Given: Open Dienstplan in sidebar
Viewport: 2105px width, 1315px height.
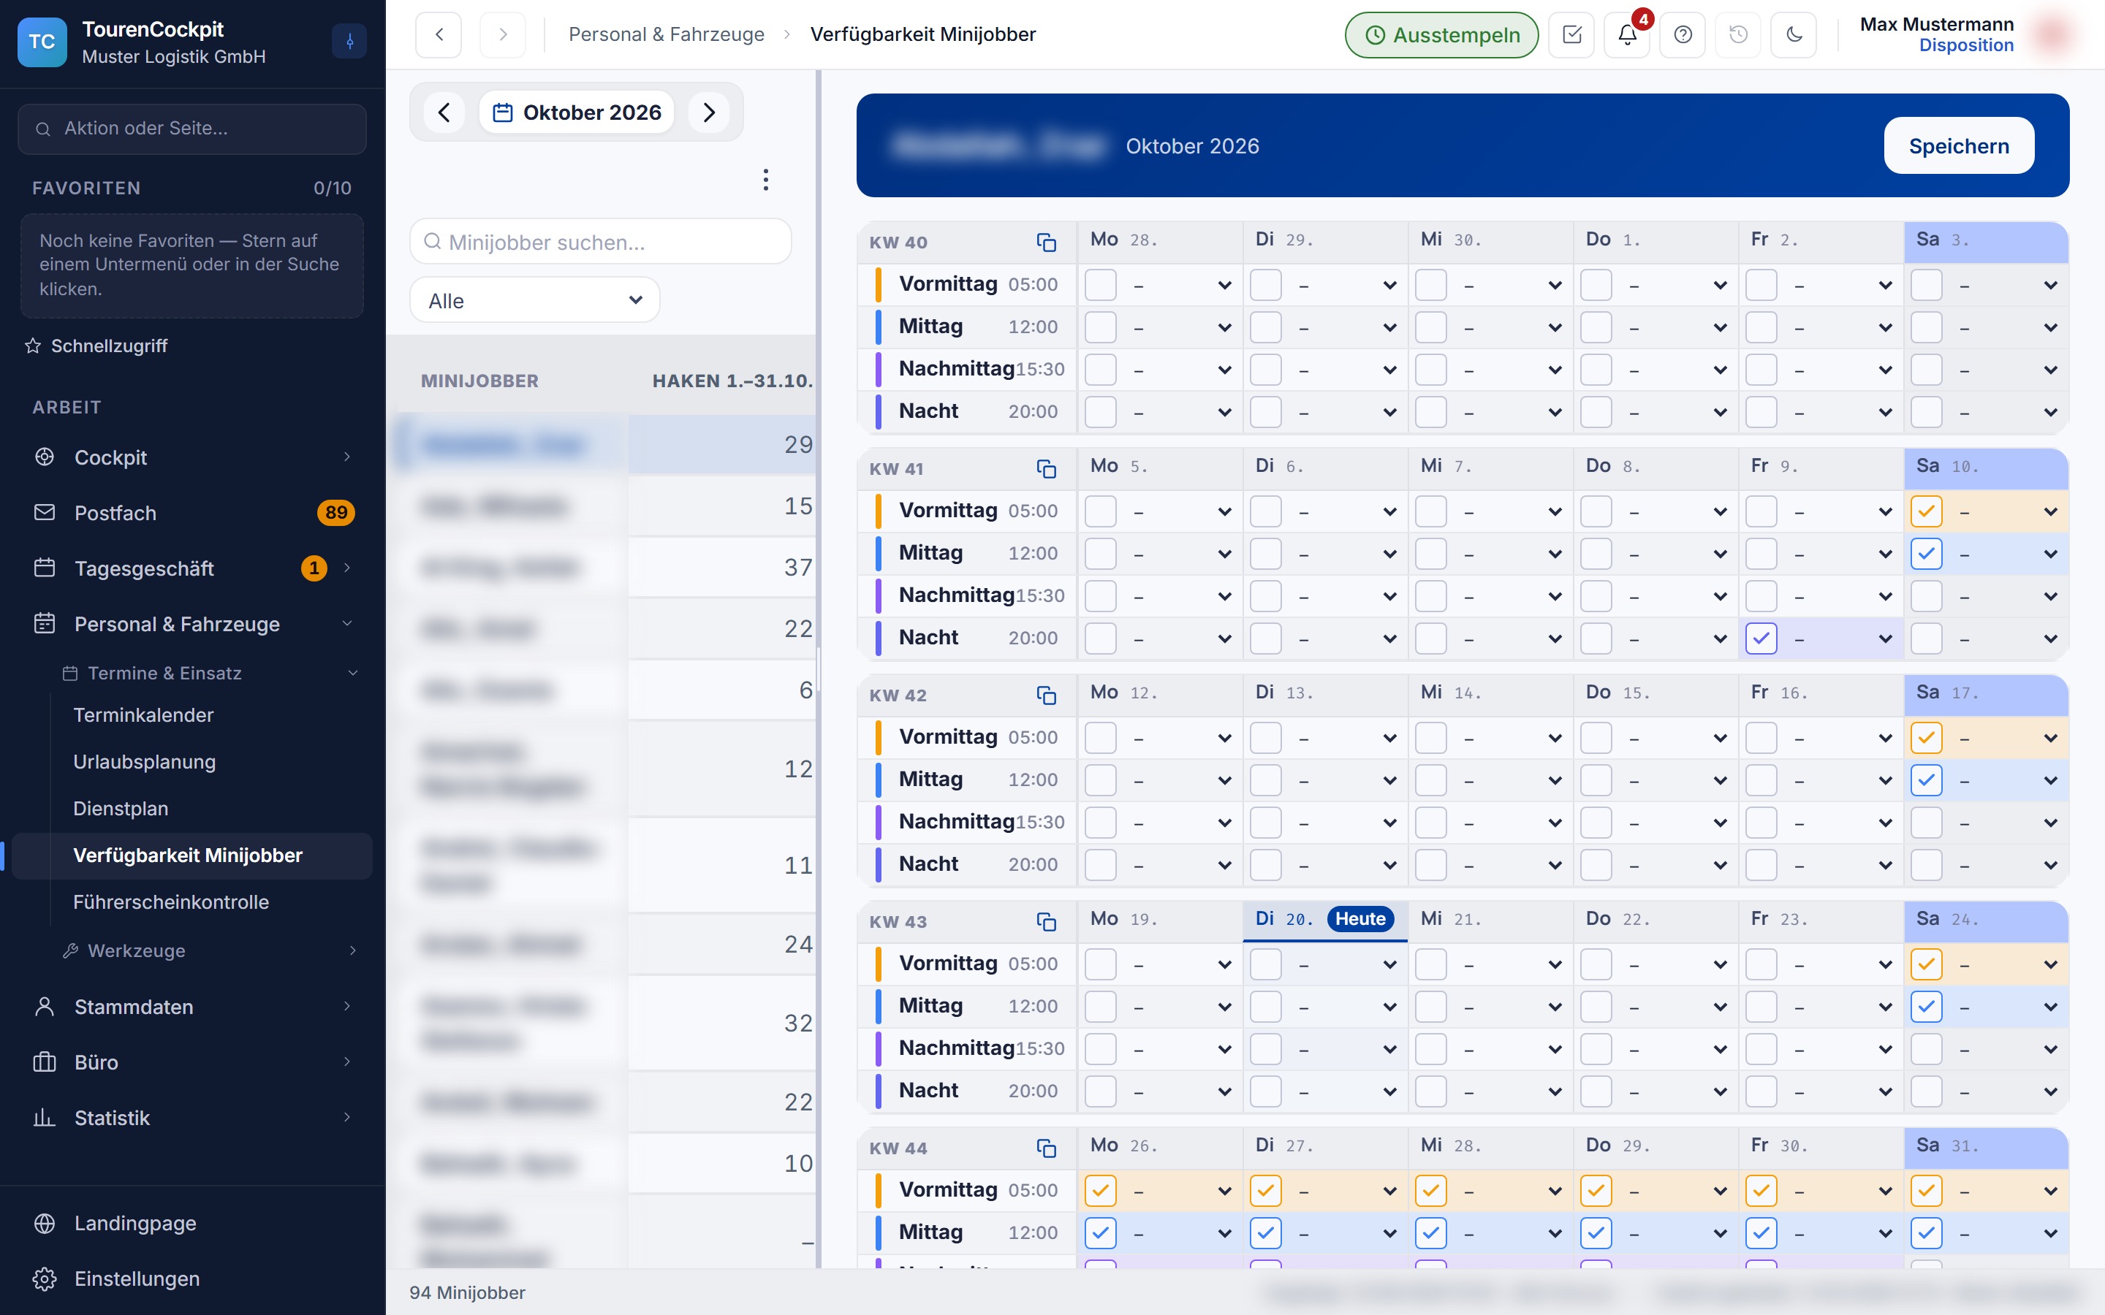Looking at the screenshot, I should pos(121,808).
